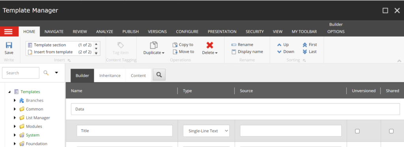Expand the List Manager tree node
Viewport: 404px width, 147px height.
coord(15,118)
